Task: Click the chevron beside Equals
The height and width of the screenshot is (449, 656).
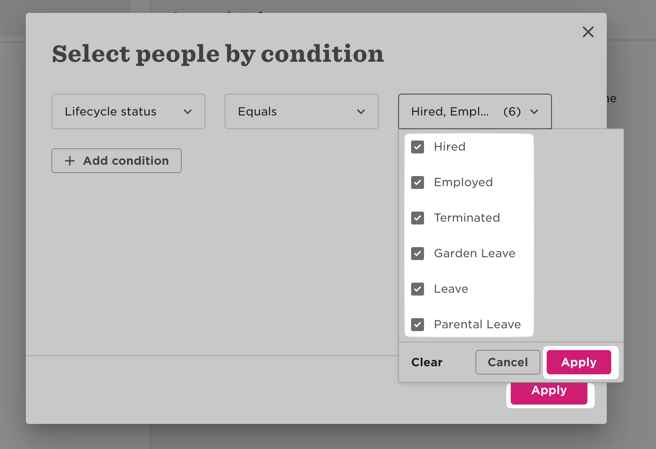Action: [361, 112]
